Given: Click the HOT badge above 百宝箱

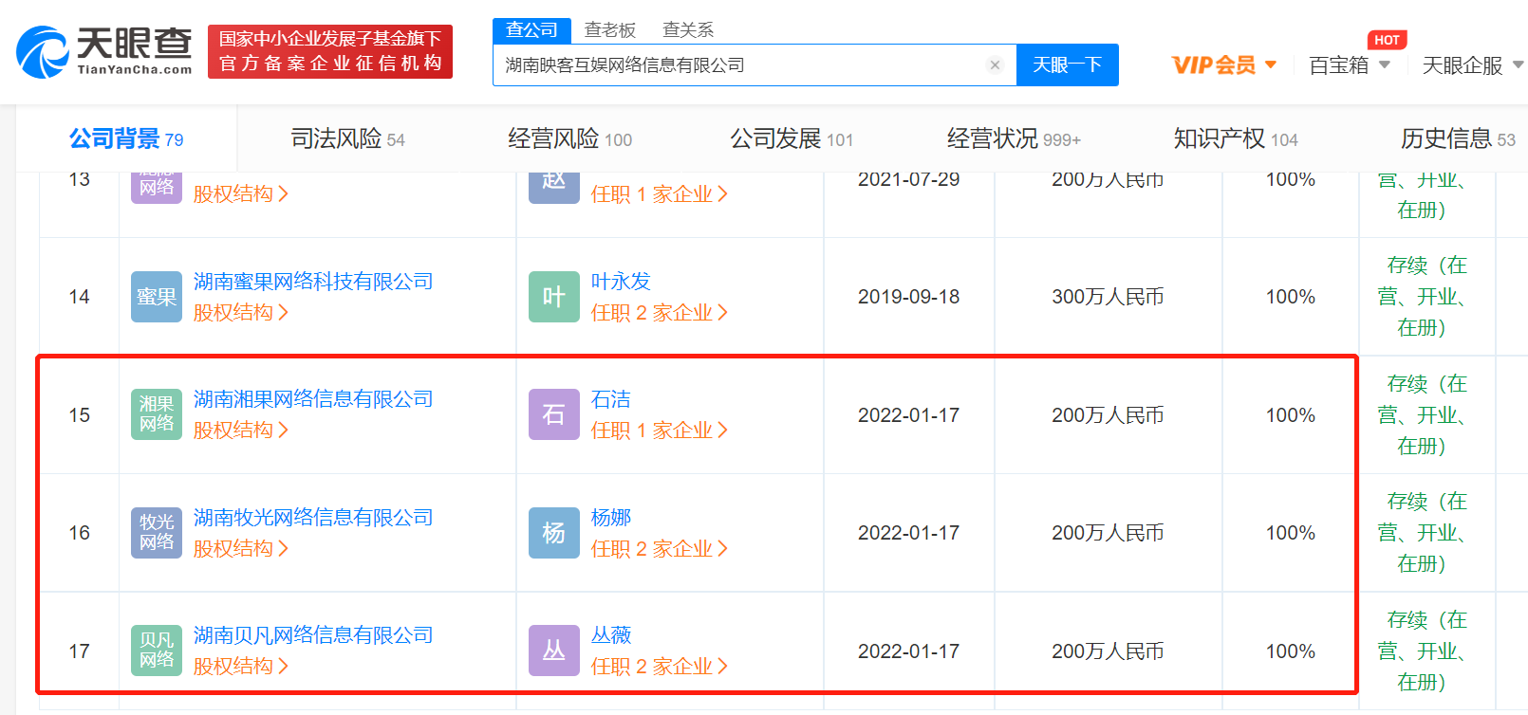Looking at the screenshot, I should [1387, 40].
